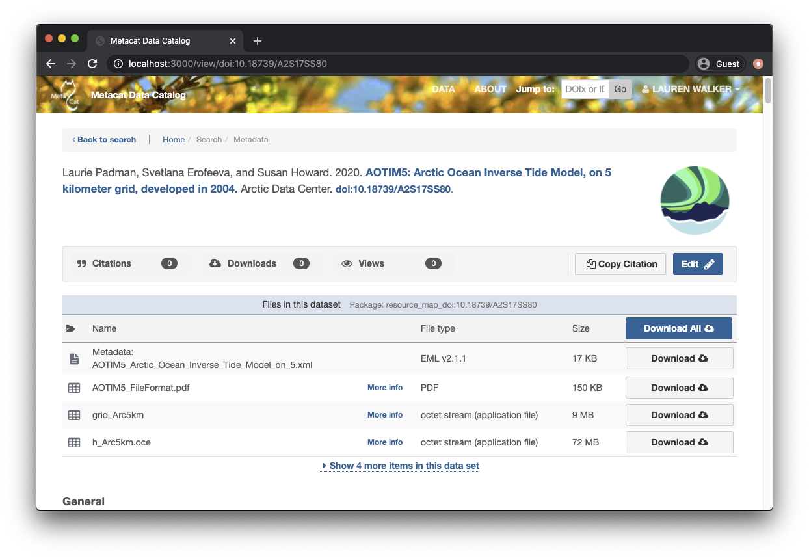This screenshot has width=809, height=558.
Task: Open the Lauren Walker user dropdown
Action: [x=691, y=89]
